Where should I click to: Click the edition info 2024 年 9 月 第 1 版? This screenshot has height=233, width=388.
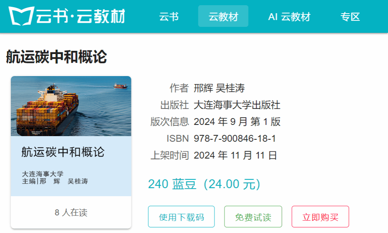tap(237, 122)
